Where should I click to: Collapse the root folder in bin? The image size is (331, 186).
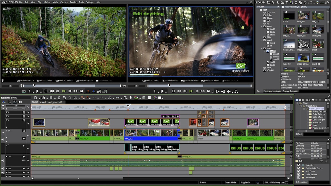(258, 10)
